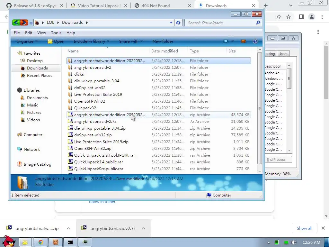Select the dicks folder icon
This screenshot has width=329, height=247.
pos(70,74)
